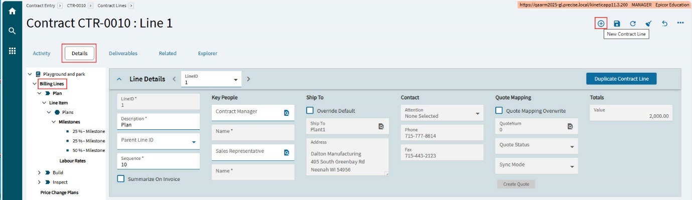The image size is (692, 200).
Task: Collapse the Line Item node
Action: coord(44,103)
